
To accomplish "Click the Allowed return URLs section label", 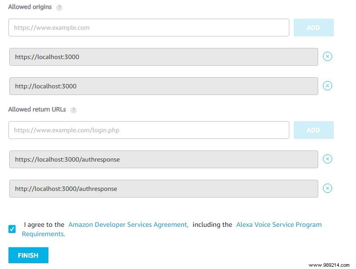I will 37,110.
